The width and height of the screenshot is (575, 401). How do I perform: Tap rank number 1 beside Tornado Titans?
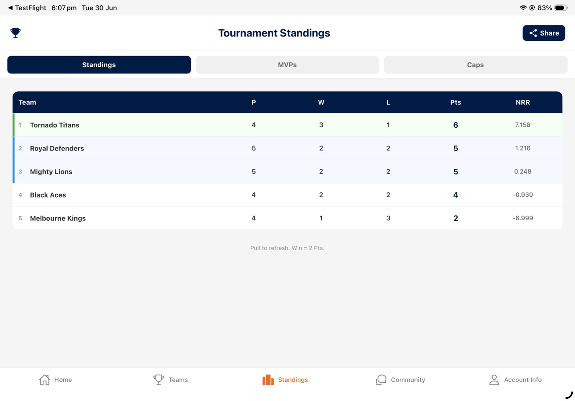point(20,125)
